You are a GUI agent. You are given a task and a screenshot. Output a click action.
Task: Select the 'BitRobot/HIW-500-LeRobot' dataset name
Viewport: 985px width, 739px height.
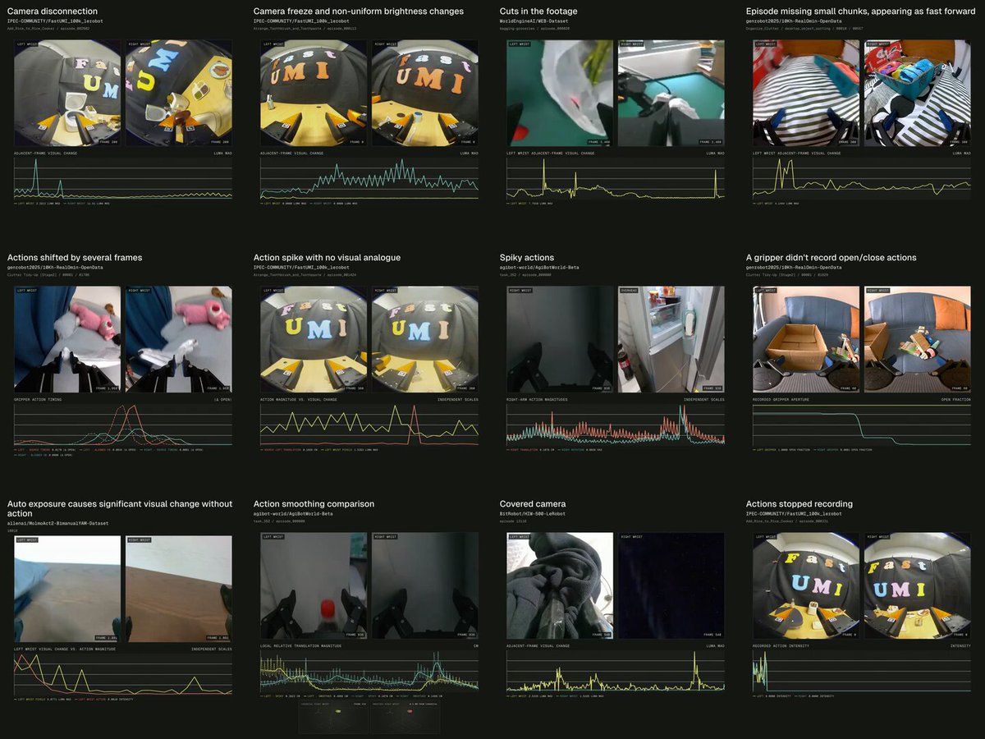(534, 514)
